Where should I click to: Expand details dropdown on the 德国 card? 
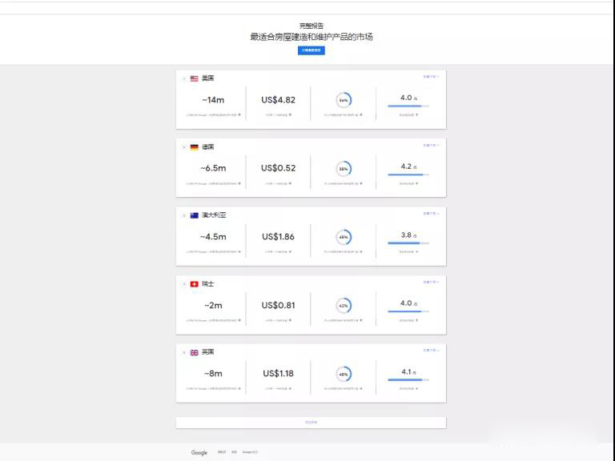(431, 146)
